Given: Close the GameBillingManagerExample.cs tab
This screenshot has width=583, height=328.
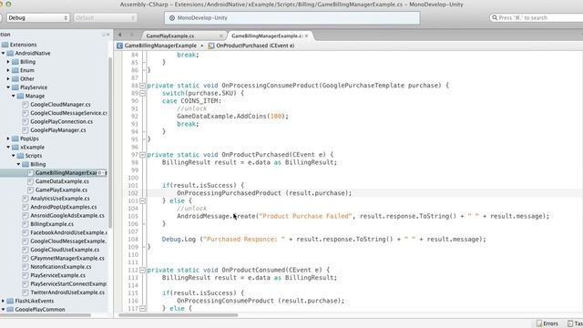Looking at the screenshot, I should point(306,36).
